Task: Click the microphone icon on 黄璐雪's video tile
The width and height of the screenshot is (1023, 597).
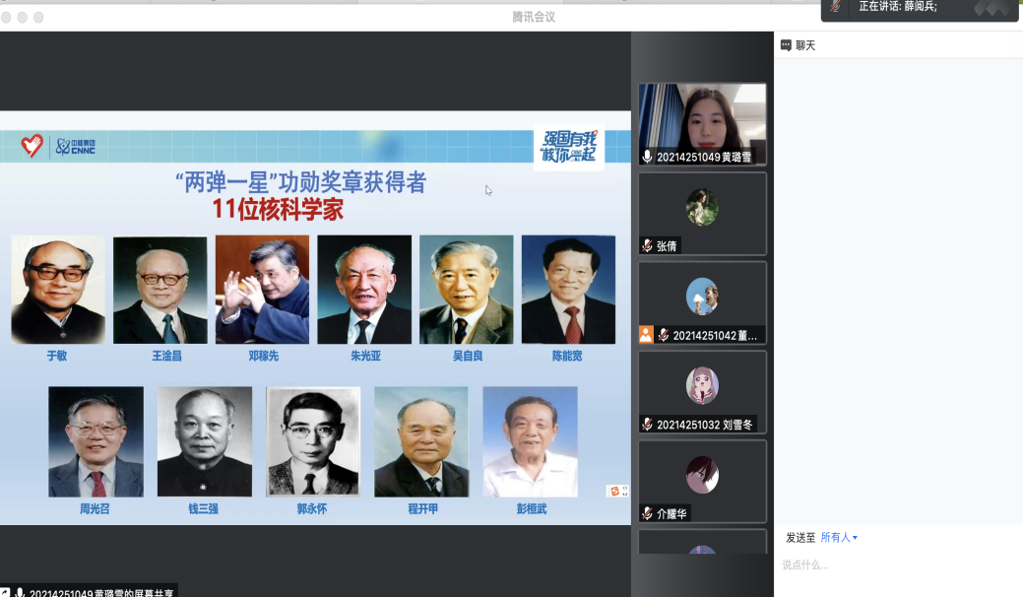Action: [648, 157]
